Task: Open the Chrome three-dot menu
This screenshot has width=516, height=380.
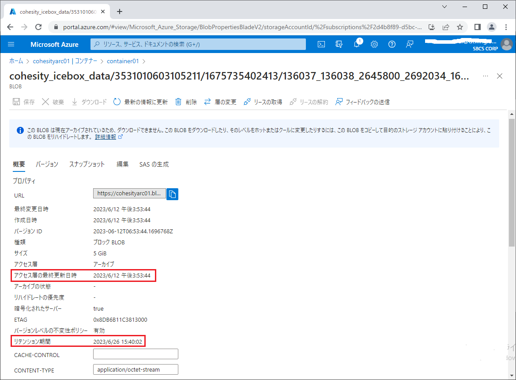Action: [506, 27]
